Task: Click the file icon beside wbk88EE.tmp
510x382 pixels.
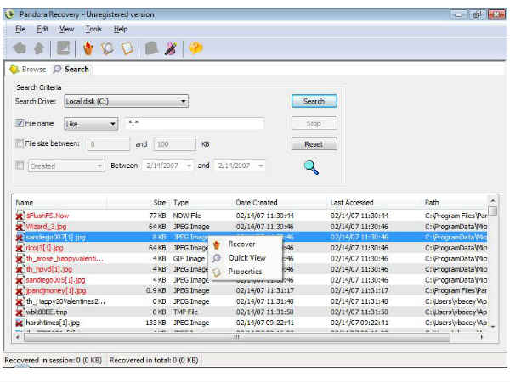Action: click(20, 312)
